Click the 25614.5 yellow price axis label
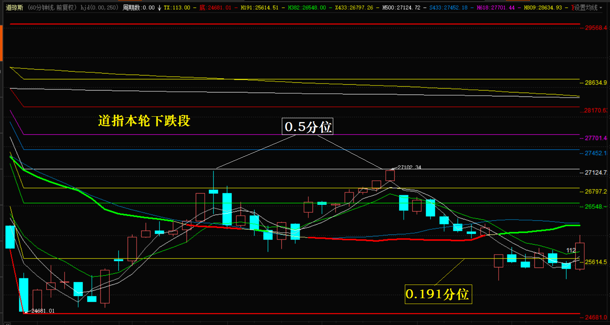 (x=596, y=262)
